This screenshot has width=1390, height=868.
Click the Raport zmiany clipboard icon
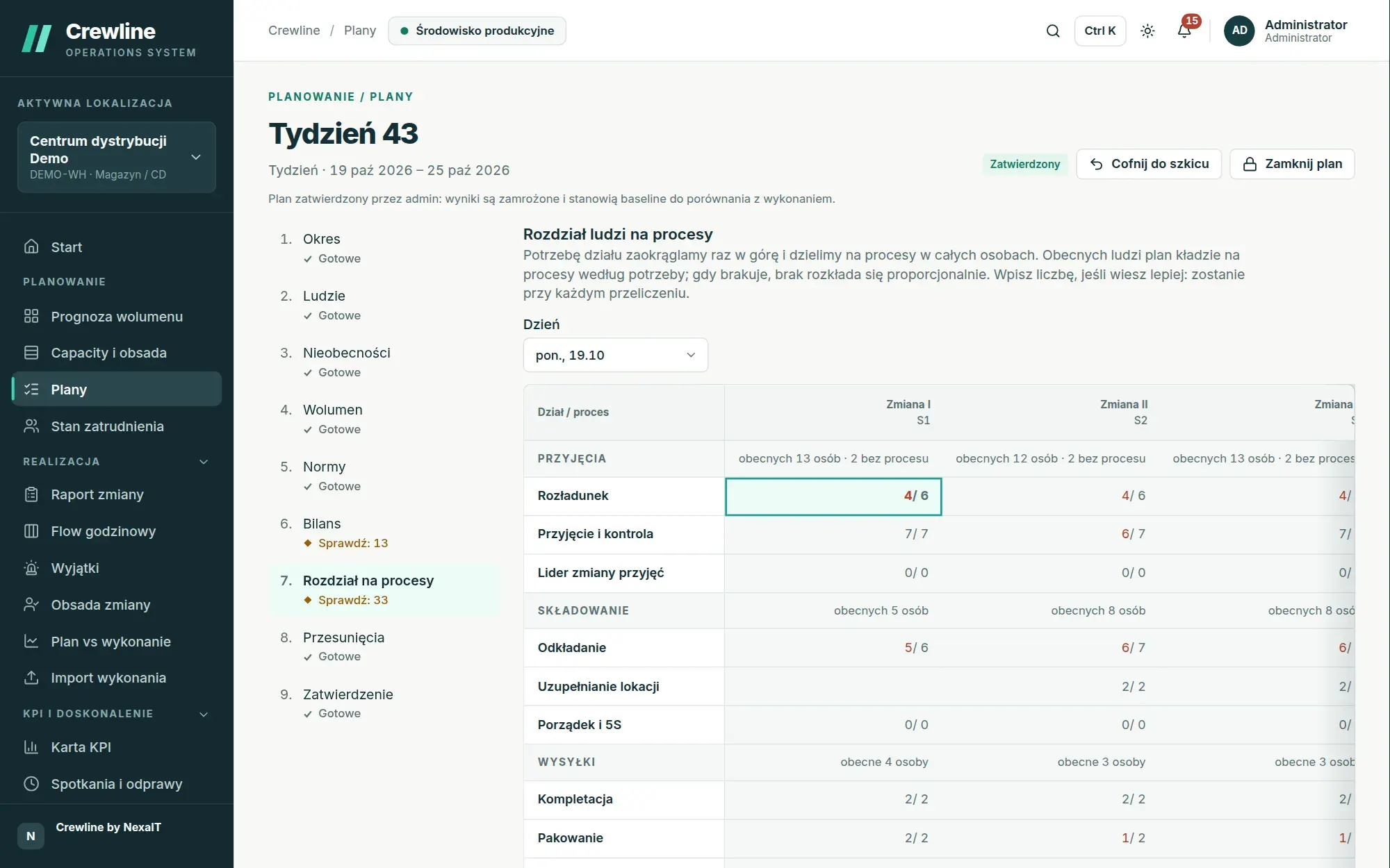click(x=31, y=494)
